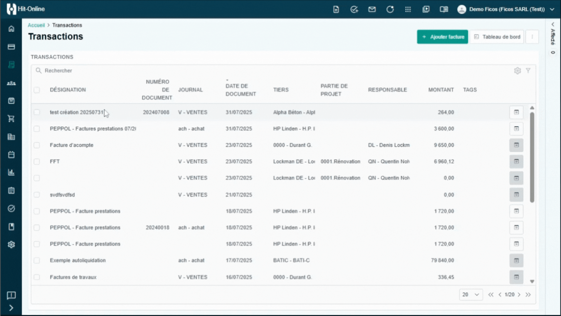Click the Ajouter facture button

pos(442,37)
